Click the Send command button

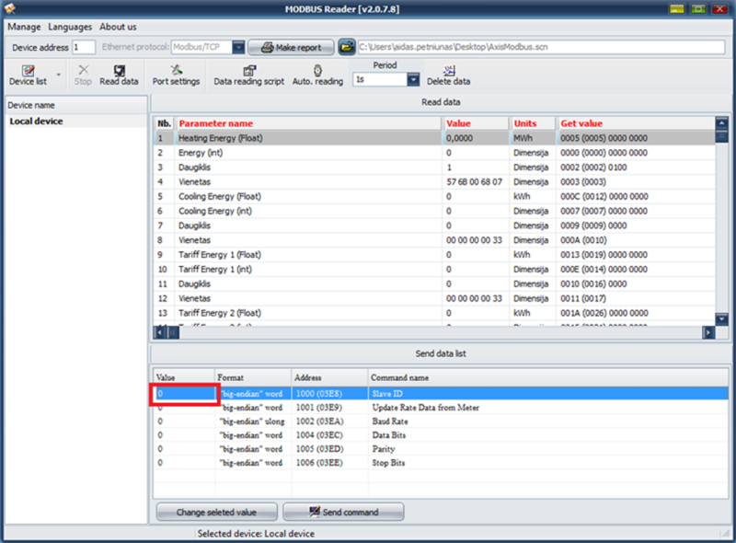pos(342,512)
